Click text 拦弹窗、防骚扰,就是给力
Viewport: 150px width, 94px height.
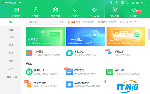coord(46,74)
